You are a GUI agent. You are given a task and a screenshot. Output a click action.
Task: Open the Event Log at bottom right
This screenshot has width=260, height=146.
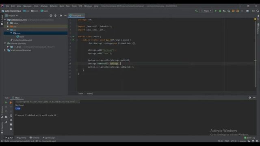(x=249, y=138)
